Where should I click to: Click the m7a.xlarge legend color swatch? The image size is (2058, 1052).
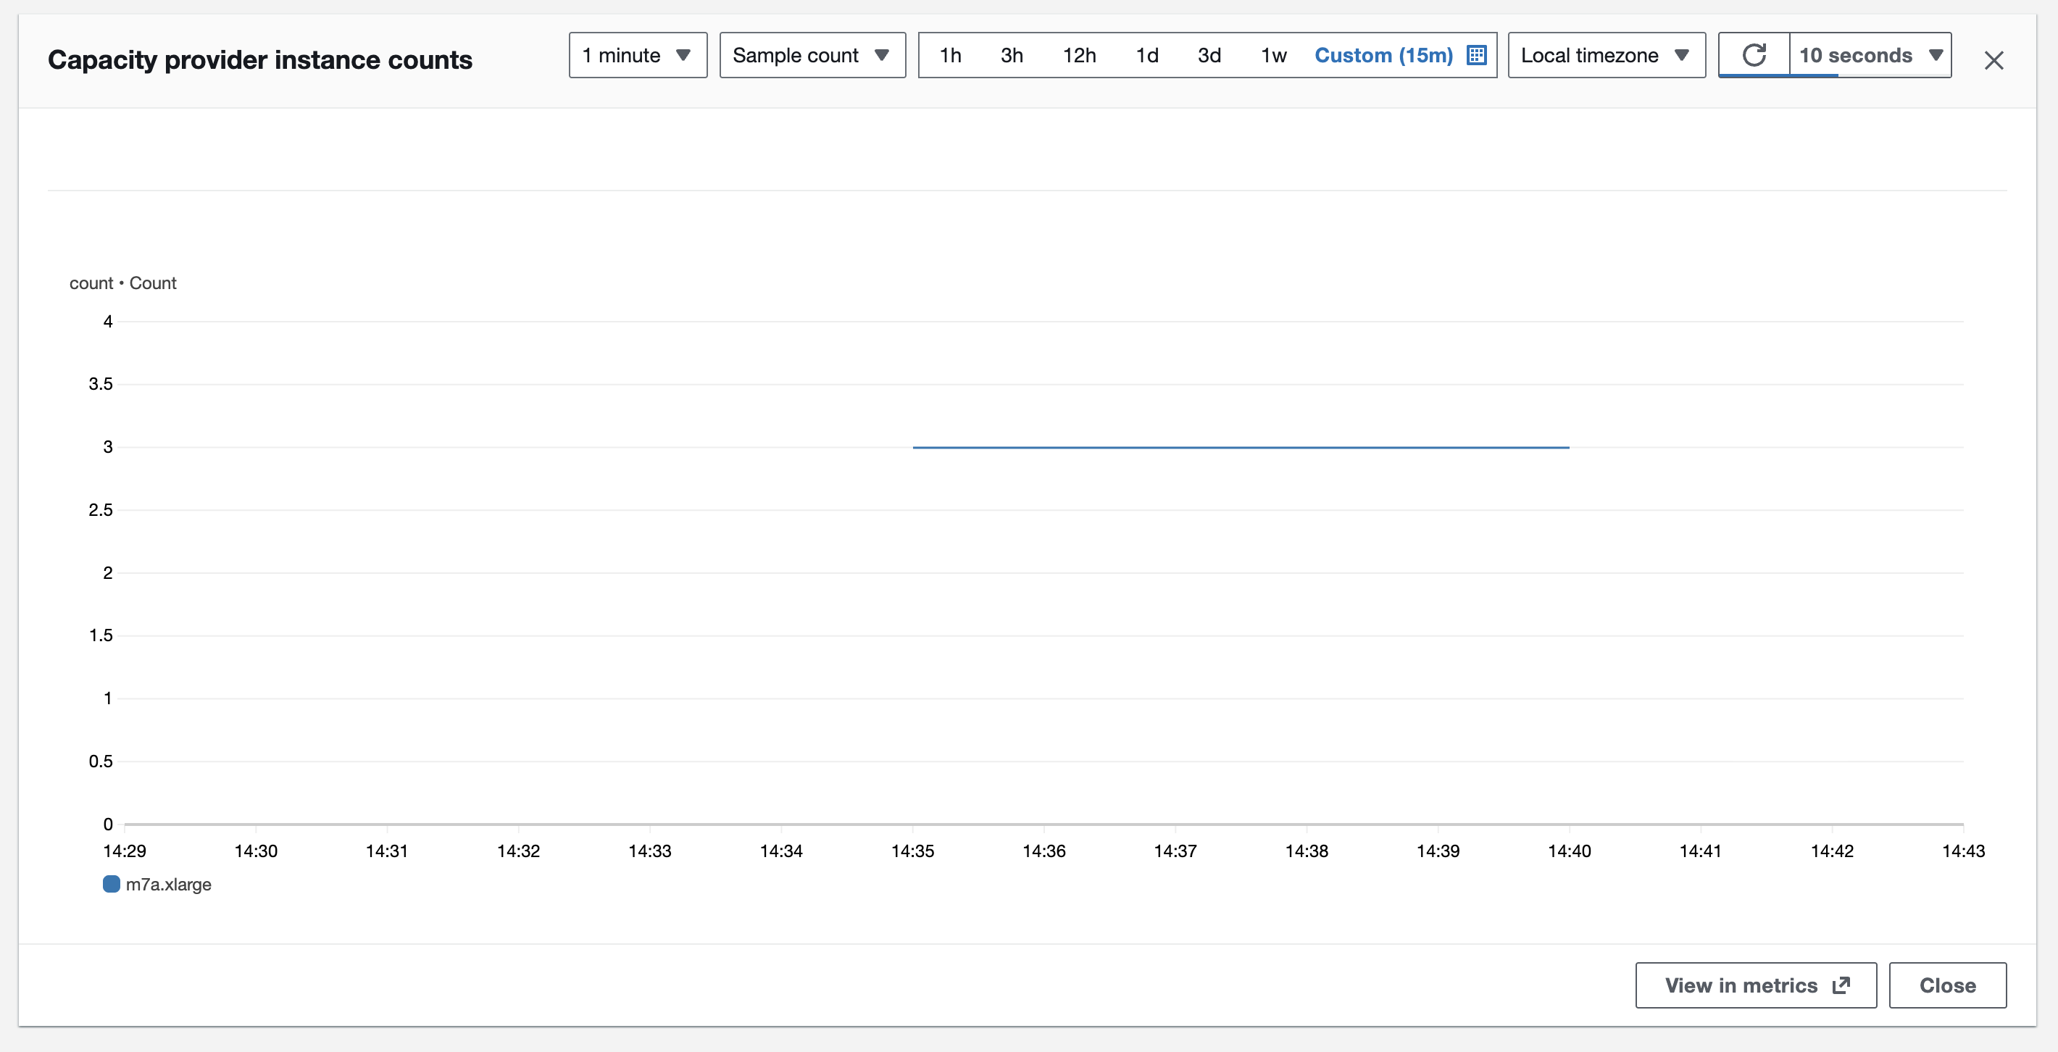tap(111, 884)
